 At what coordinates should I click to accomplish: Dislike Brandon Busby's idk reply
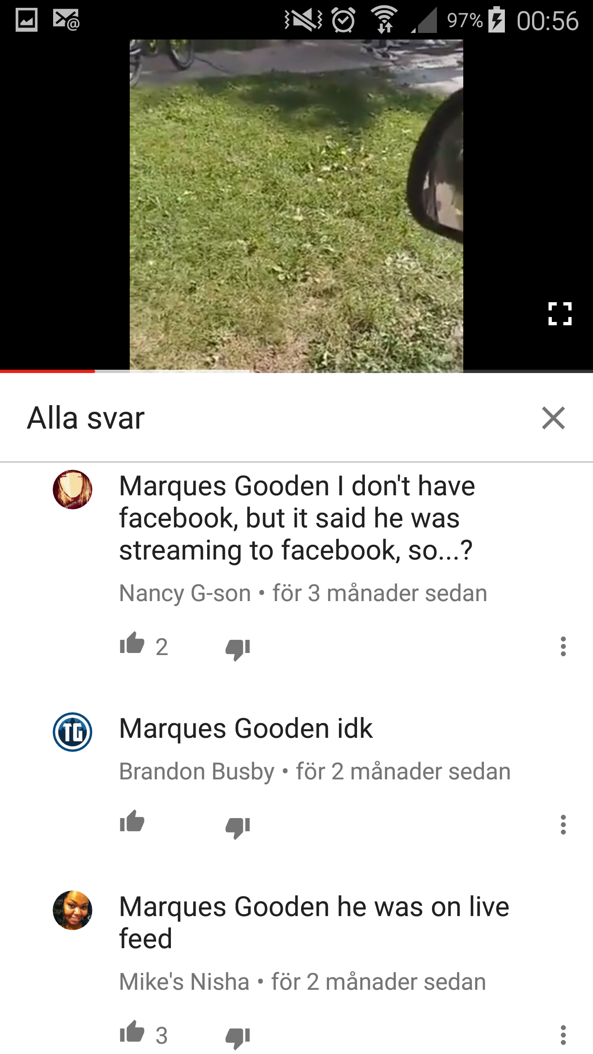(x=238, y=827)
